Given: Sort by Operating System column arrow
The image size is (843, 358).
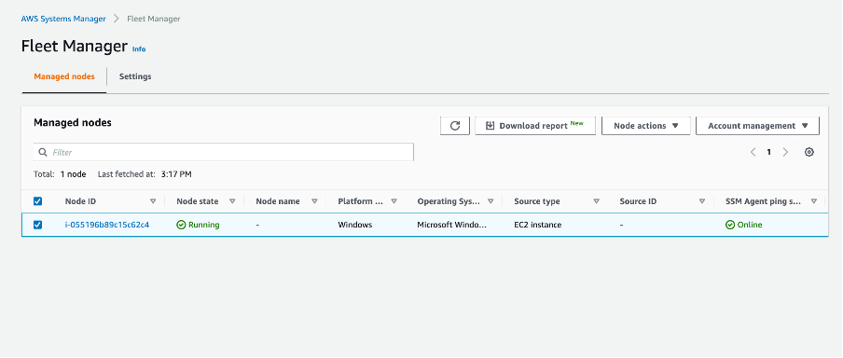Looking at the screenshot, I should pos(491,201).
